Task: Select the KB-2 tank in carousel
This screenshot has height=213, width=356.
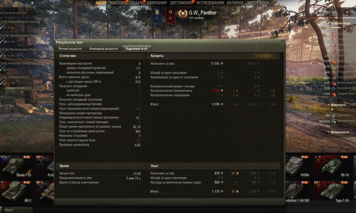Action: pyautogui.click(x=17, y=191)
